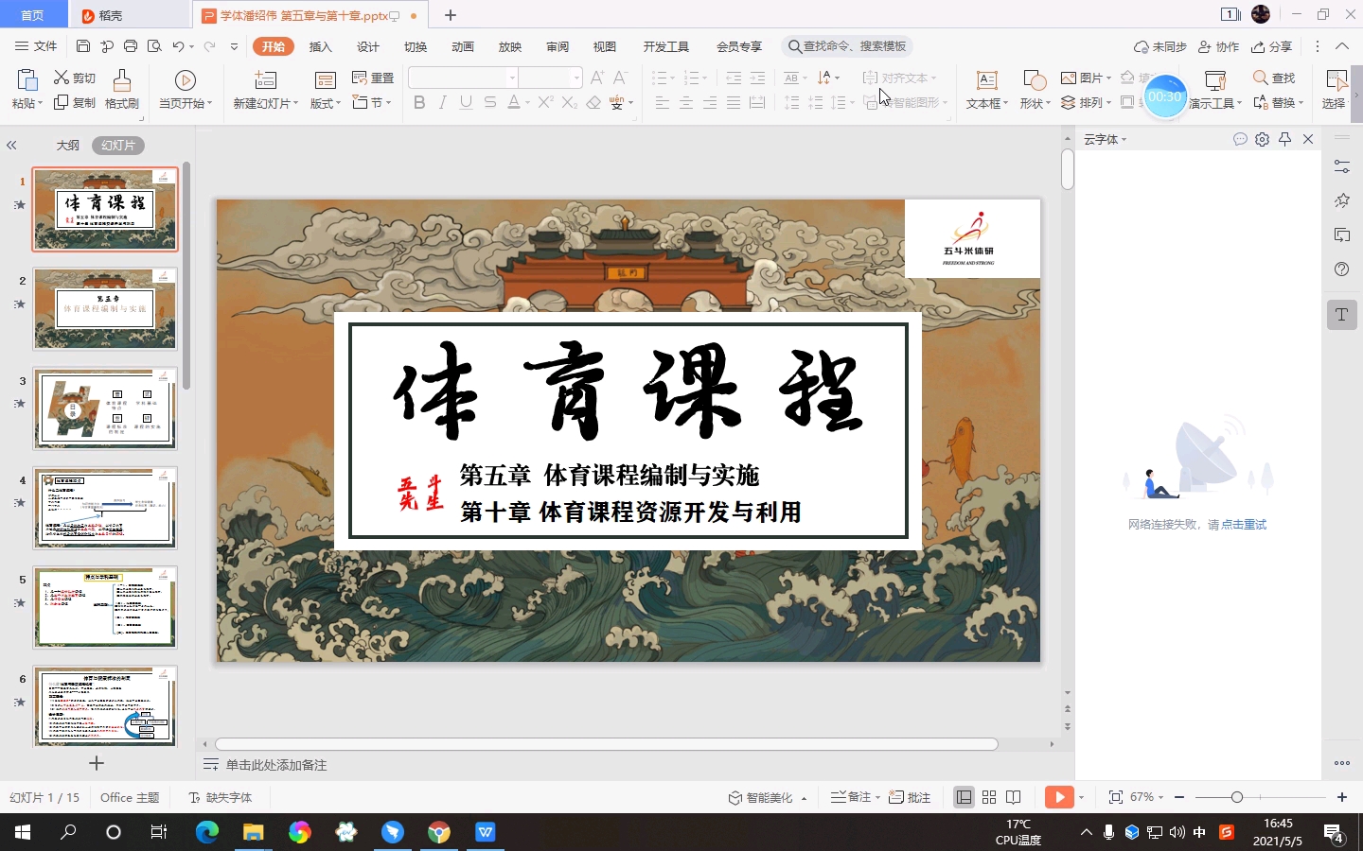Click the orange Play slideshow button
This screenshot has width=1363, height=851.
click(1059, 797)
